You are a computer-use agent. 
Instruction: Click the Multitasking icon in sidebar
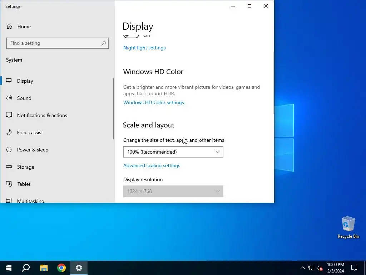pyautogui.click(x=9, y=201)
